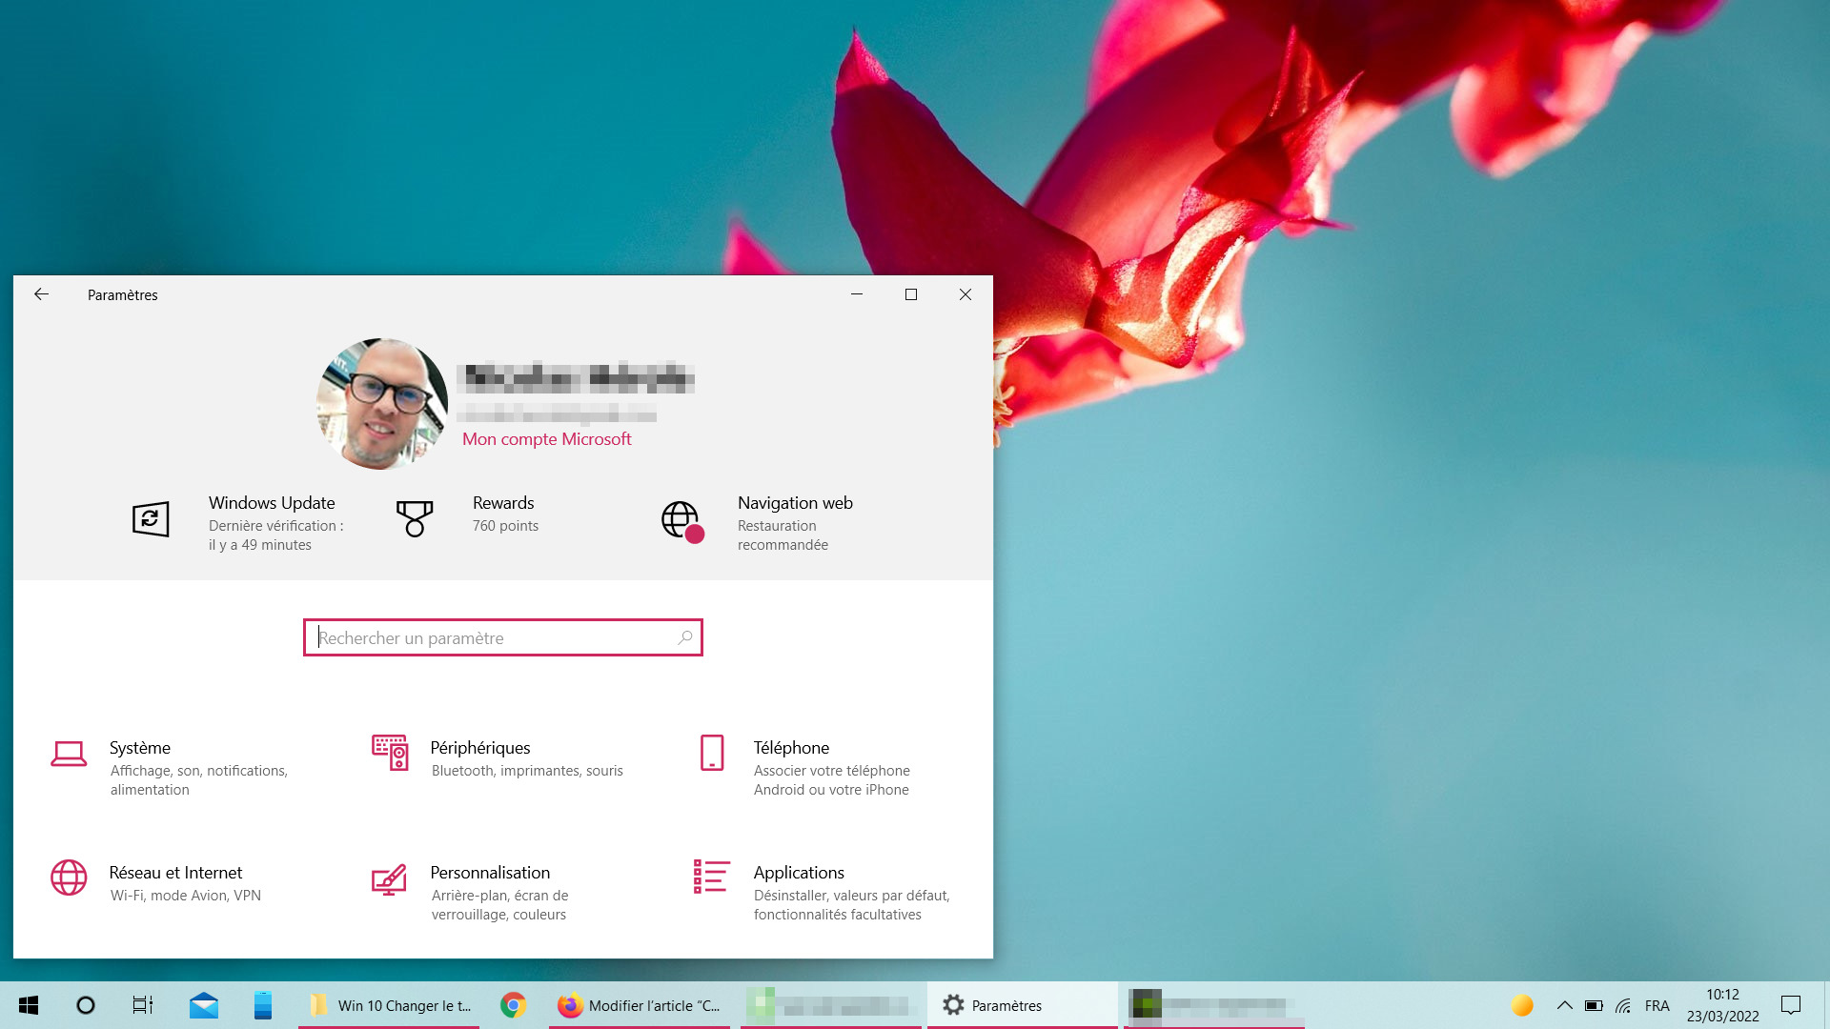Click "Désinstaller, valeurs par défaut, fonctionnalités facultatives"
Screen dimensions: 1830x1029
click(x=852, y=905)
